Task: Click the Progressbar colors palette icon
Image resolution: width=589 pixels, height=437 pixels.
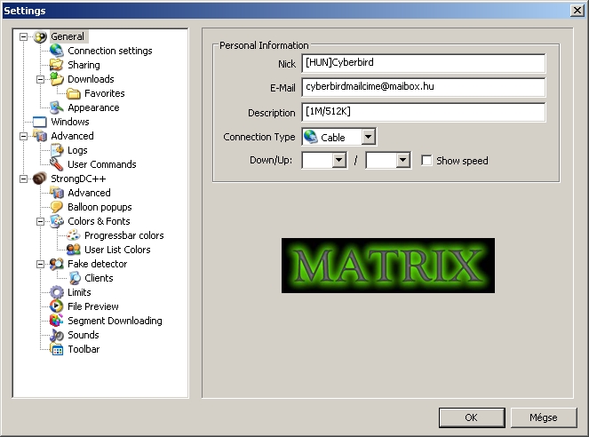Action: [74, 235]
